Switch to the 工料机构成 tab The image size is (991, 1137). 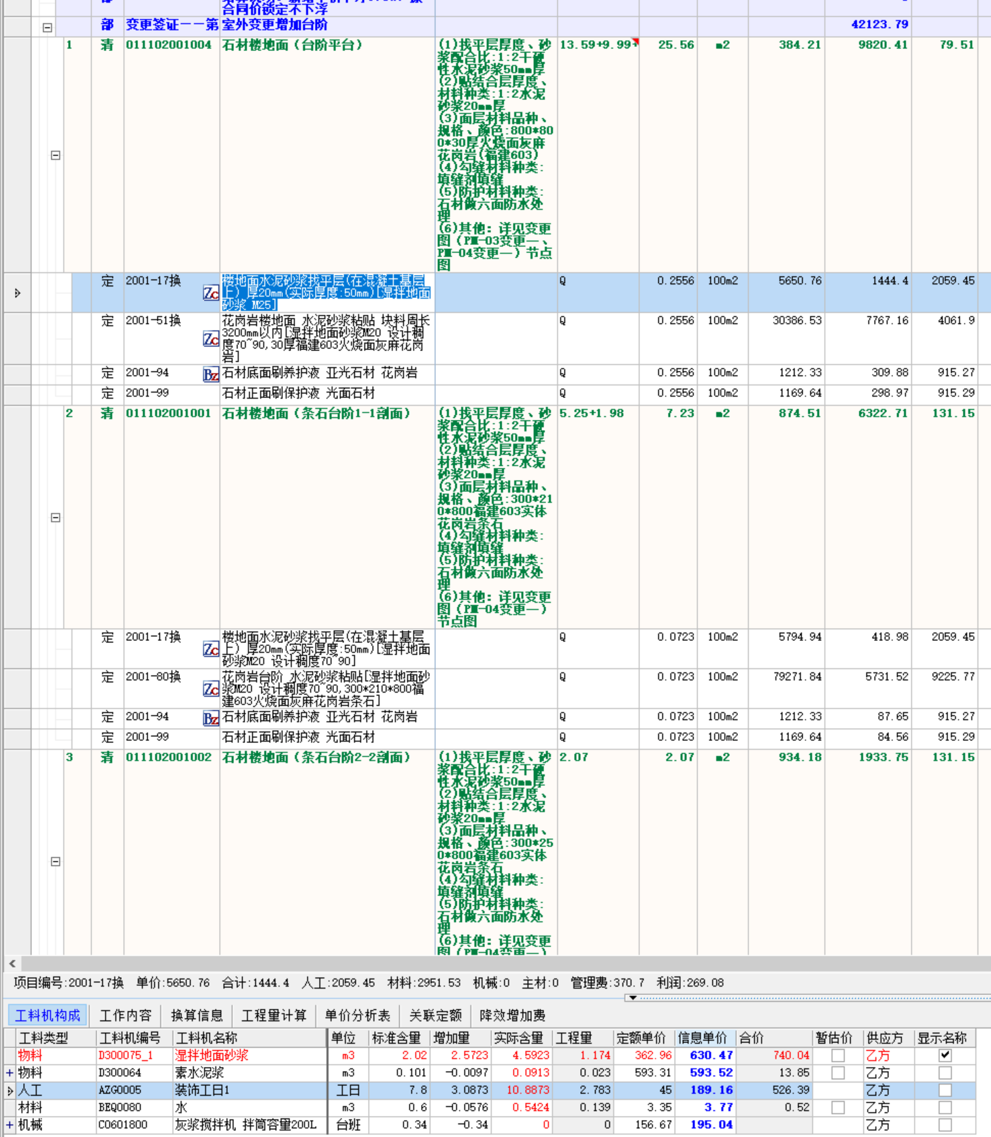point(48,1015)
